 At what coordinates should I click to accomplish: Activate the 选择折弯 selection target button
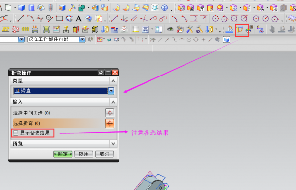coord(110,124)
